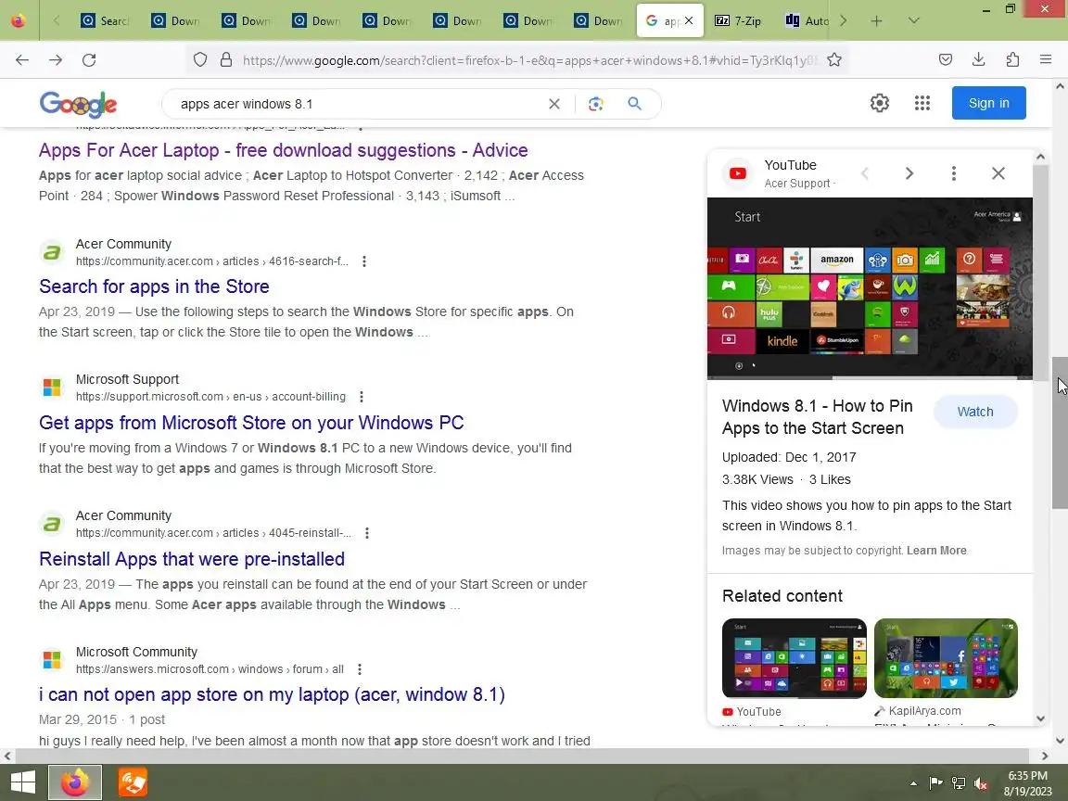
Task: Click the Windows 8.1 Start screen video thumbnail
Action: pos(870,288)
